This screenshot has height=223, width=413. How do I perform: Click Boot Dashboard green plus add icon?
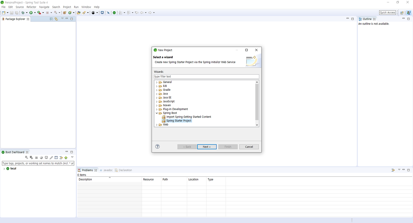coord(66,158)
